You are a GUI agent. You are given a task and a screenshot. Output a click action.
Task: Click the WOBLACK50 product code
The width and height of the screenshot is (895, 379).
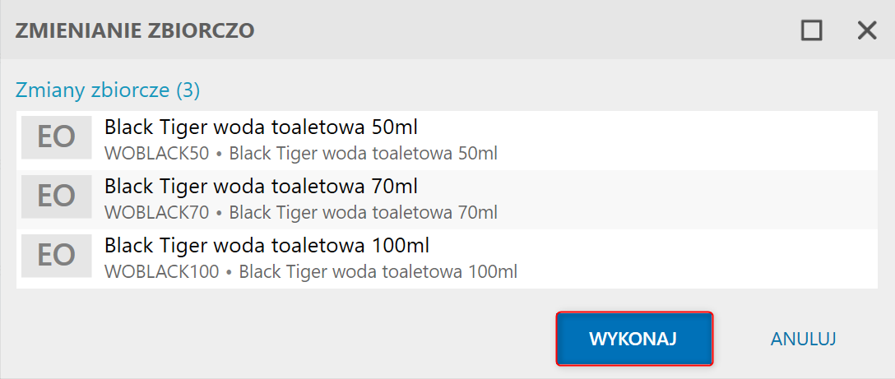pyautogui.click(x=157, y=153)
